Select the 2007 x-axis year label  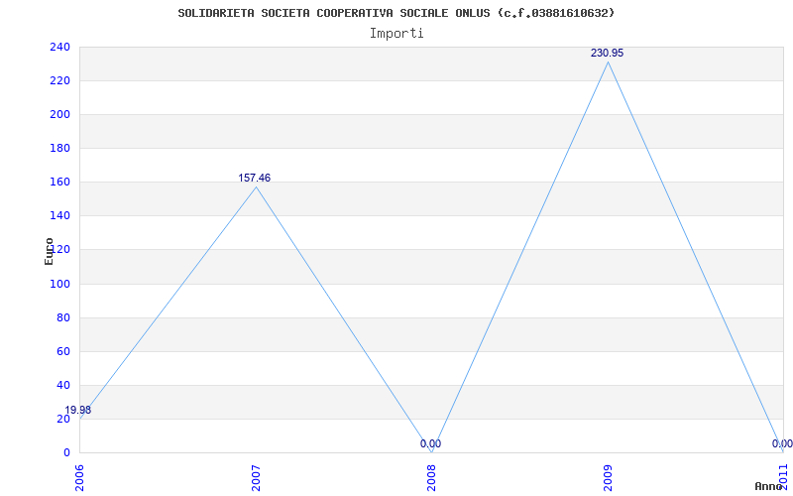[256, 478]
